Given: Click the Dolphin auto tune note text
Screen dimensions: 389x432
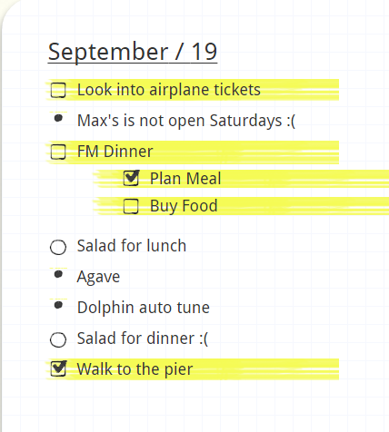Looking at the screenshot, I should [144, 308].
